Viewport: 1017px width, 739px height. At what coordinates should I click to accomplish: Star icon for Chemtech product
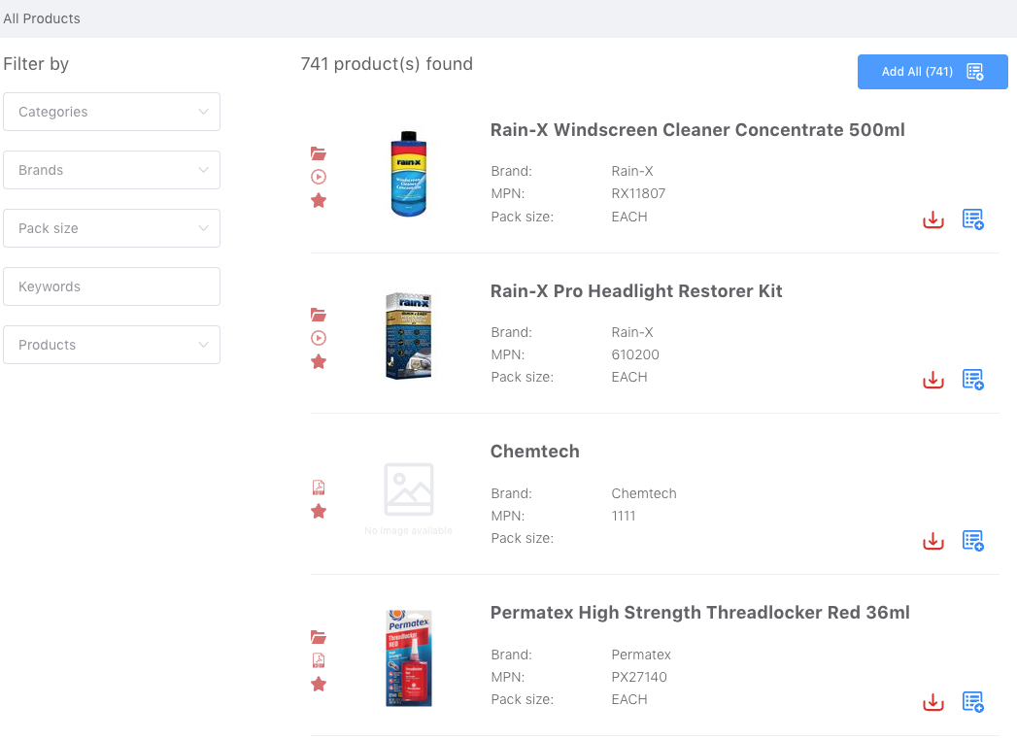click(x=319, y=512)
